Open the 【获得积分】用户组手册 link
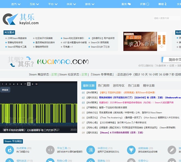The image size is (181, 162). [x=103, y=38]
